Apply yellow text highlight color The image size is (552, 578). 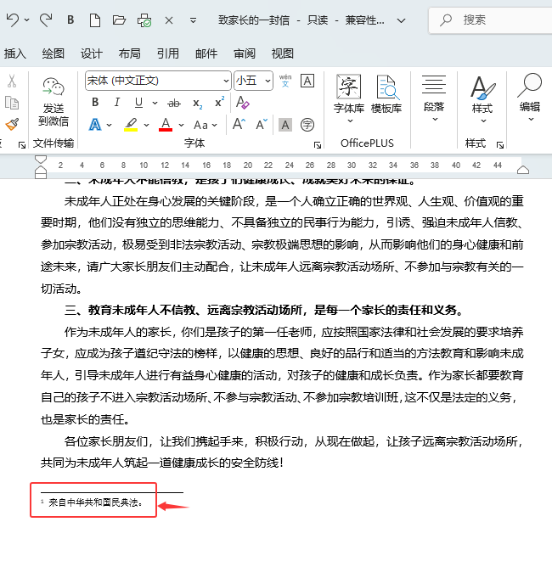click(x=131, y=125)
